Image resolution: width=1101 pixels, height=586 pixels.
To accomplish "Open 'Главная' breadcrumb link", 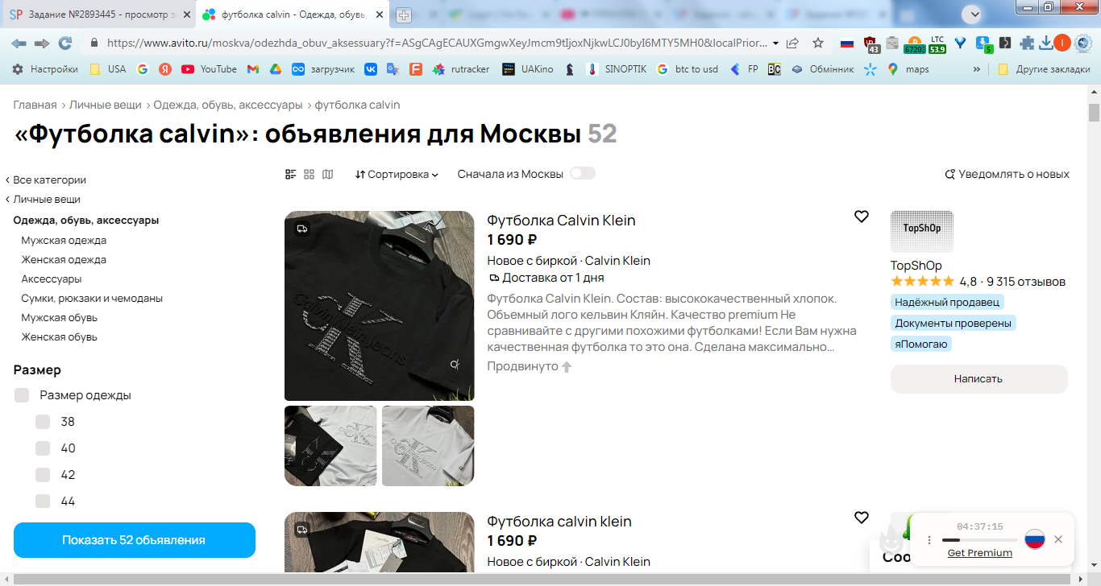I will 35,105.
